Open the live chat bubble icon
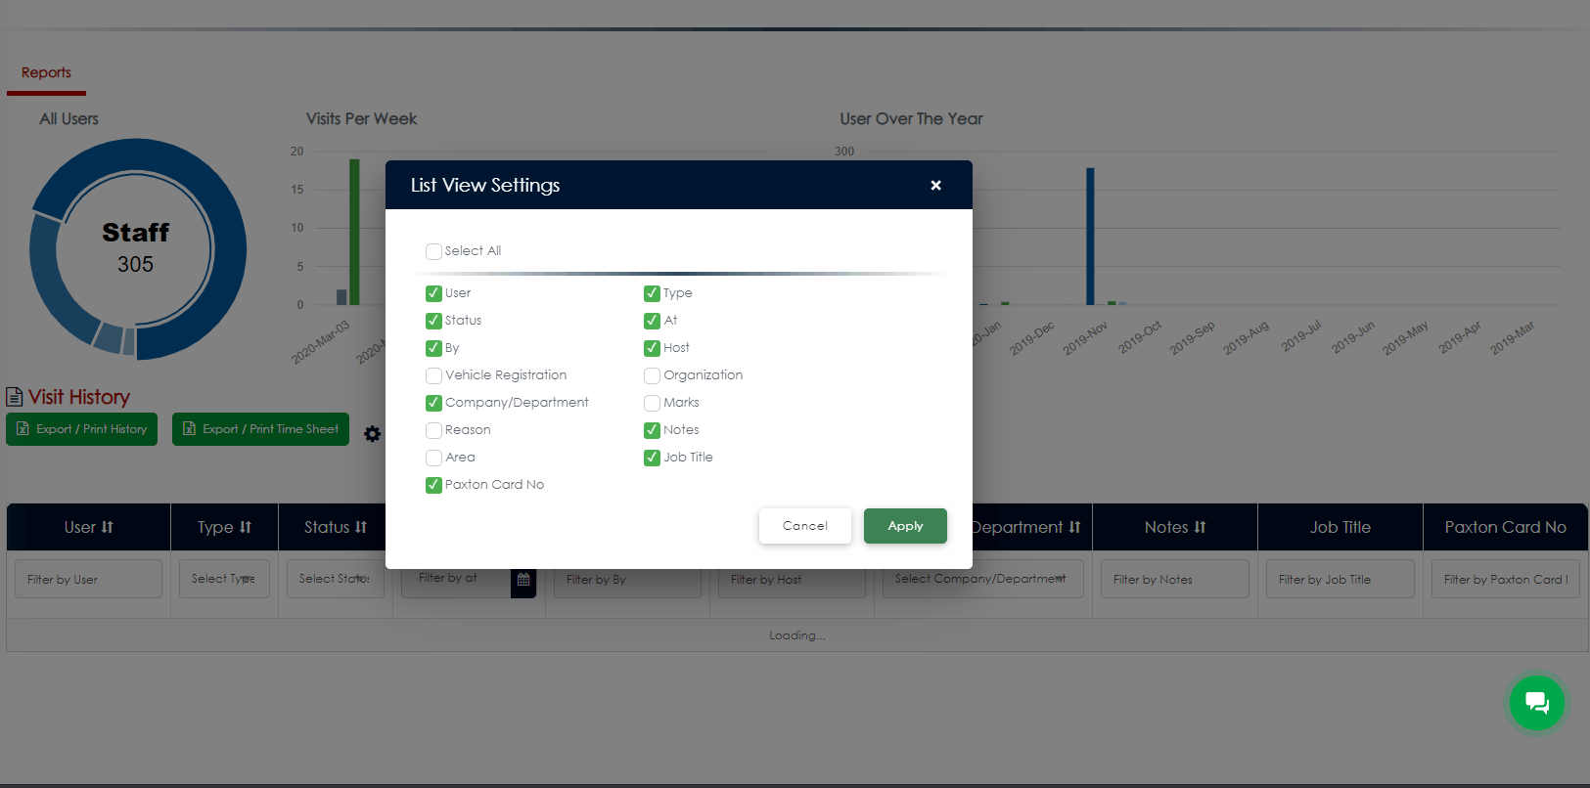This screenshot has height=788, width=1590. point(1536,702)
